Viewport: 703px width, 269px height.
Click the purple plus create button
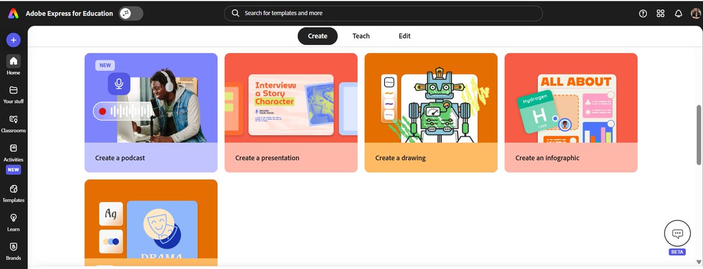tap(13, 40)
